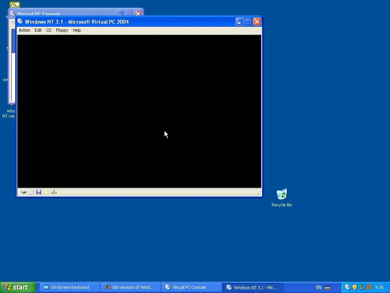This screenshot has height=293, width=390.
Task: Click the clock-like desktop icon at top left
Action: [15, 5]
